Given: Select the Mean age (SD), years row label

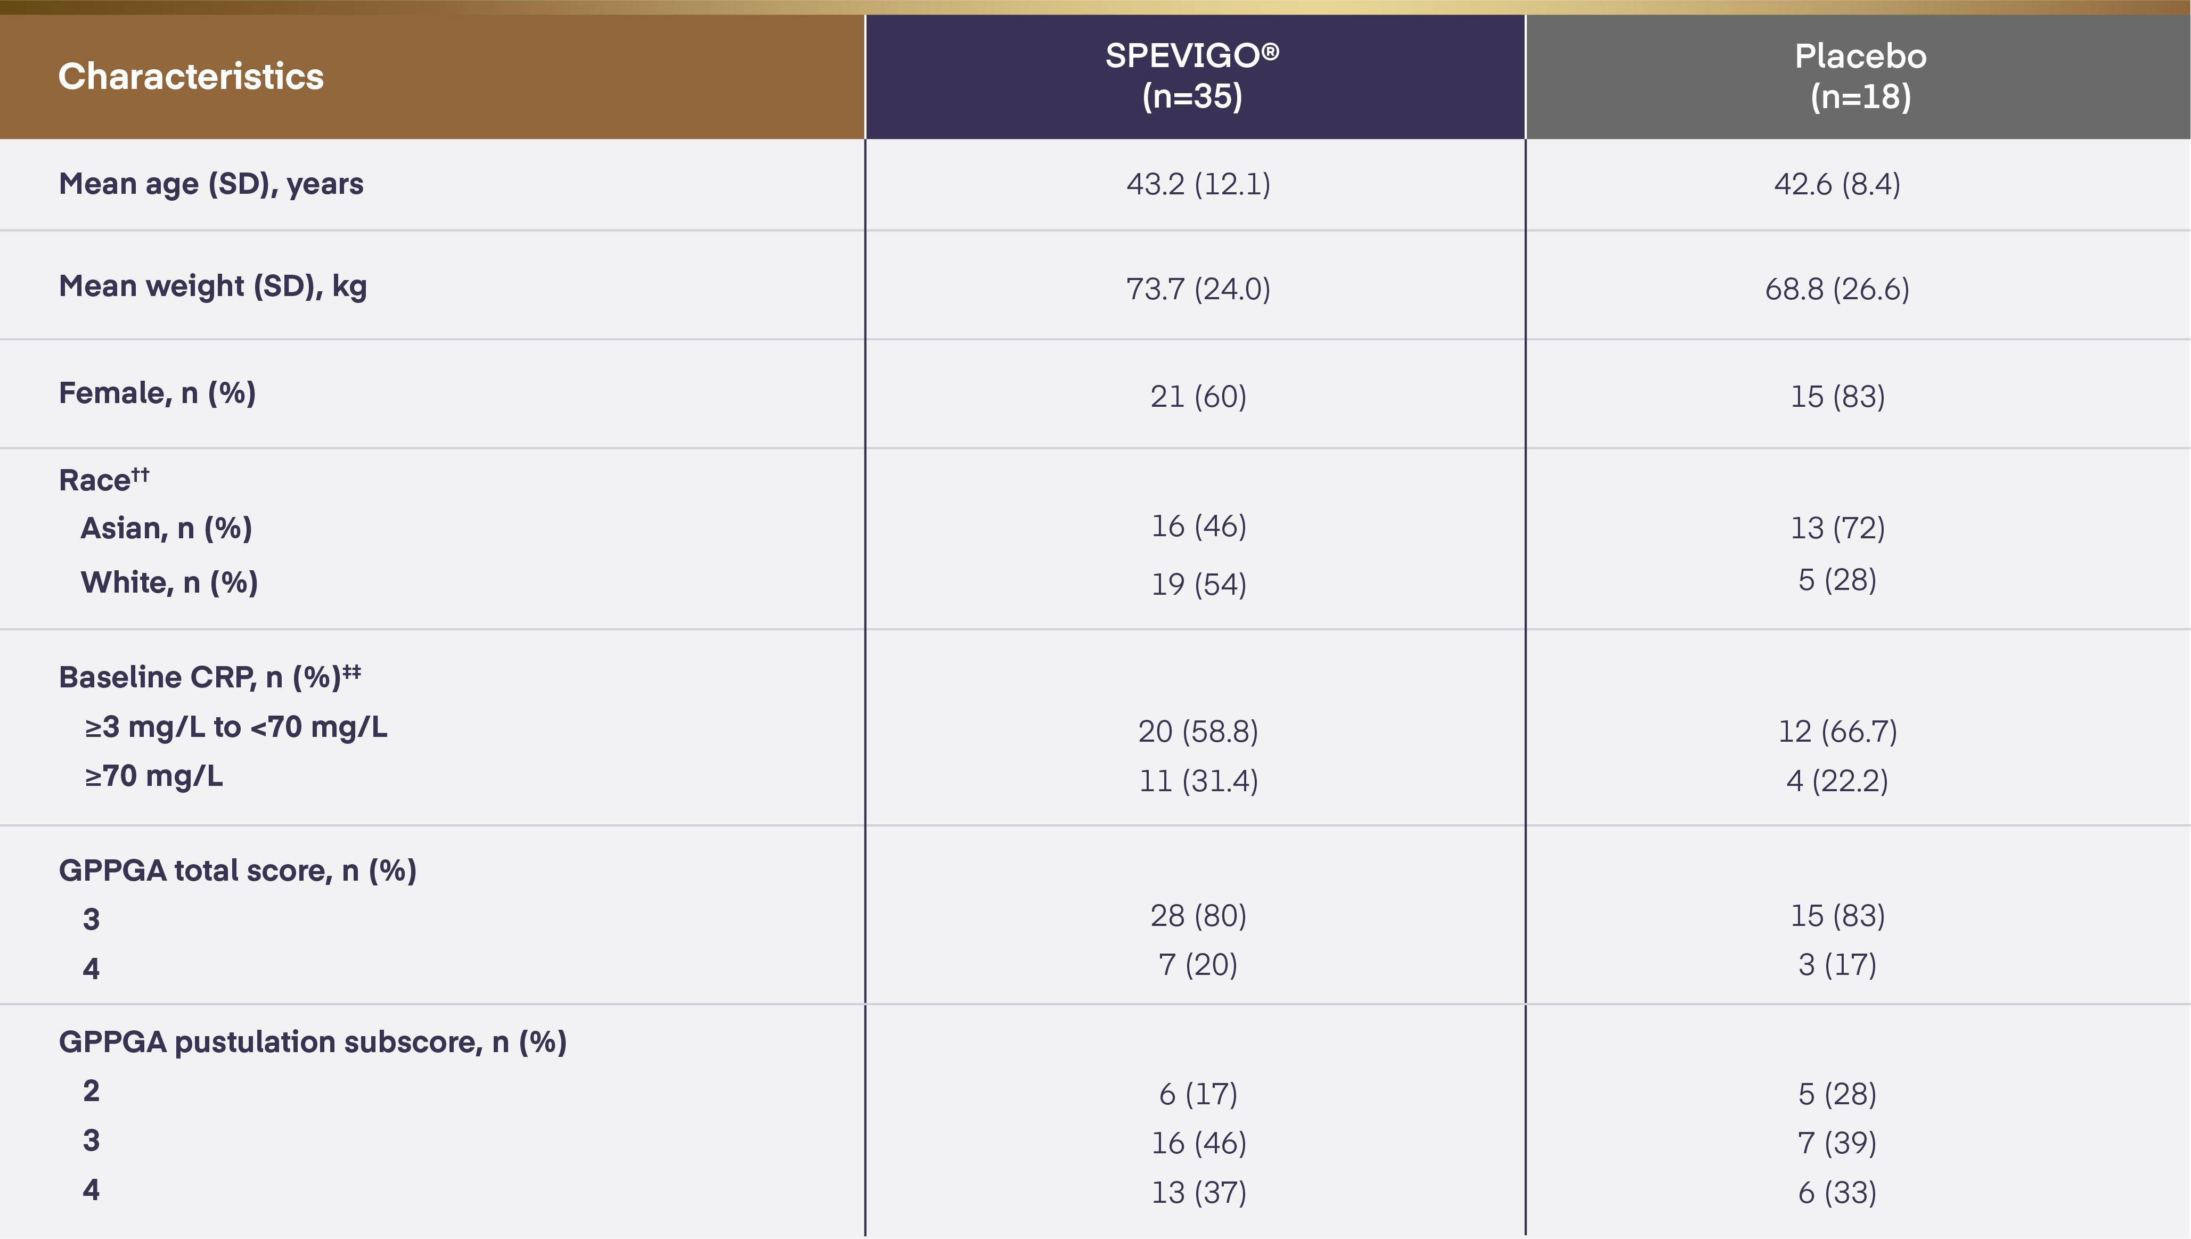Looking at the screenshot, I should point(211,184).
